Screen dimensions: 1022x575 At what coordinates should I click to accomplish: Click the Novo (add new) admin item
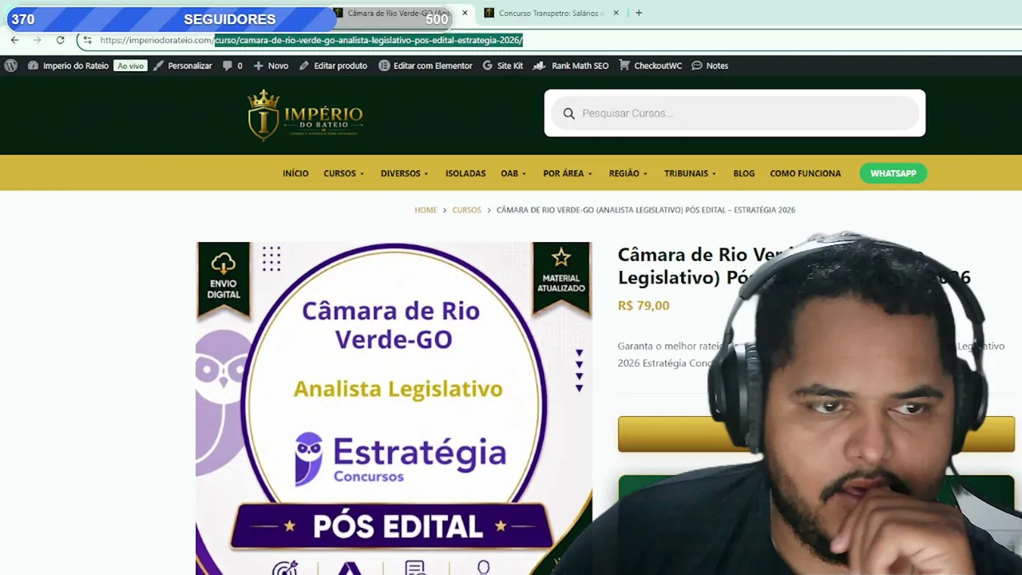click(271, 65)
